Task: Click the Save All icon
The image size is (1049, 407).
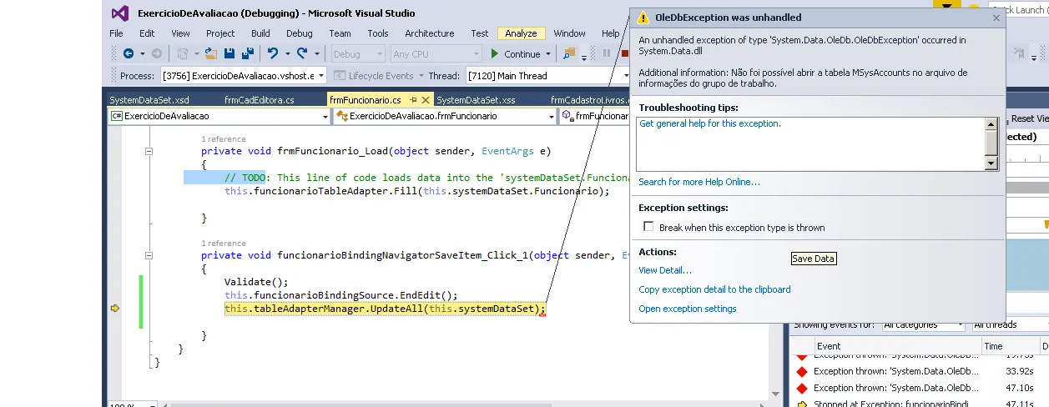Action: pyautogui.click(x=247, y=54)
